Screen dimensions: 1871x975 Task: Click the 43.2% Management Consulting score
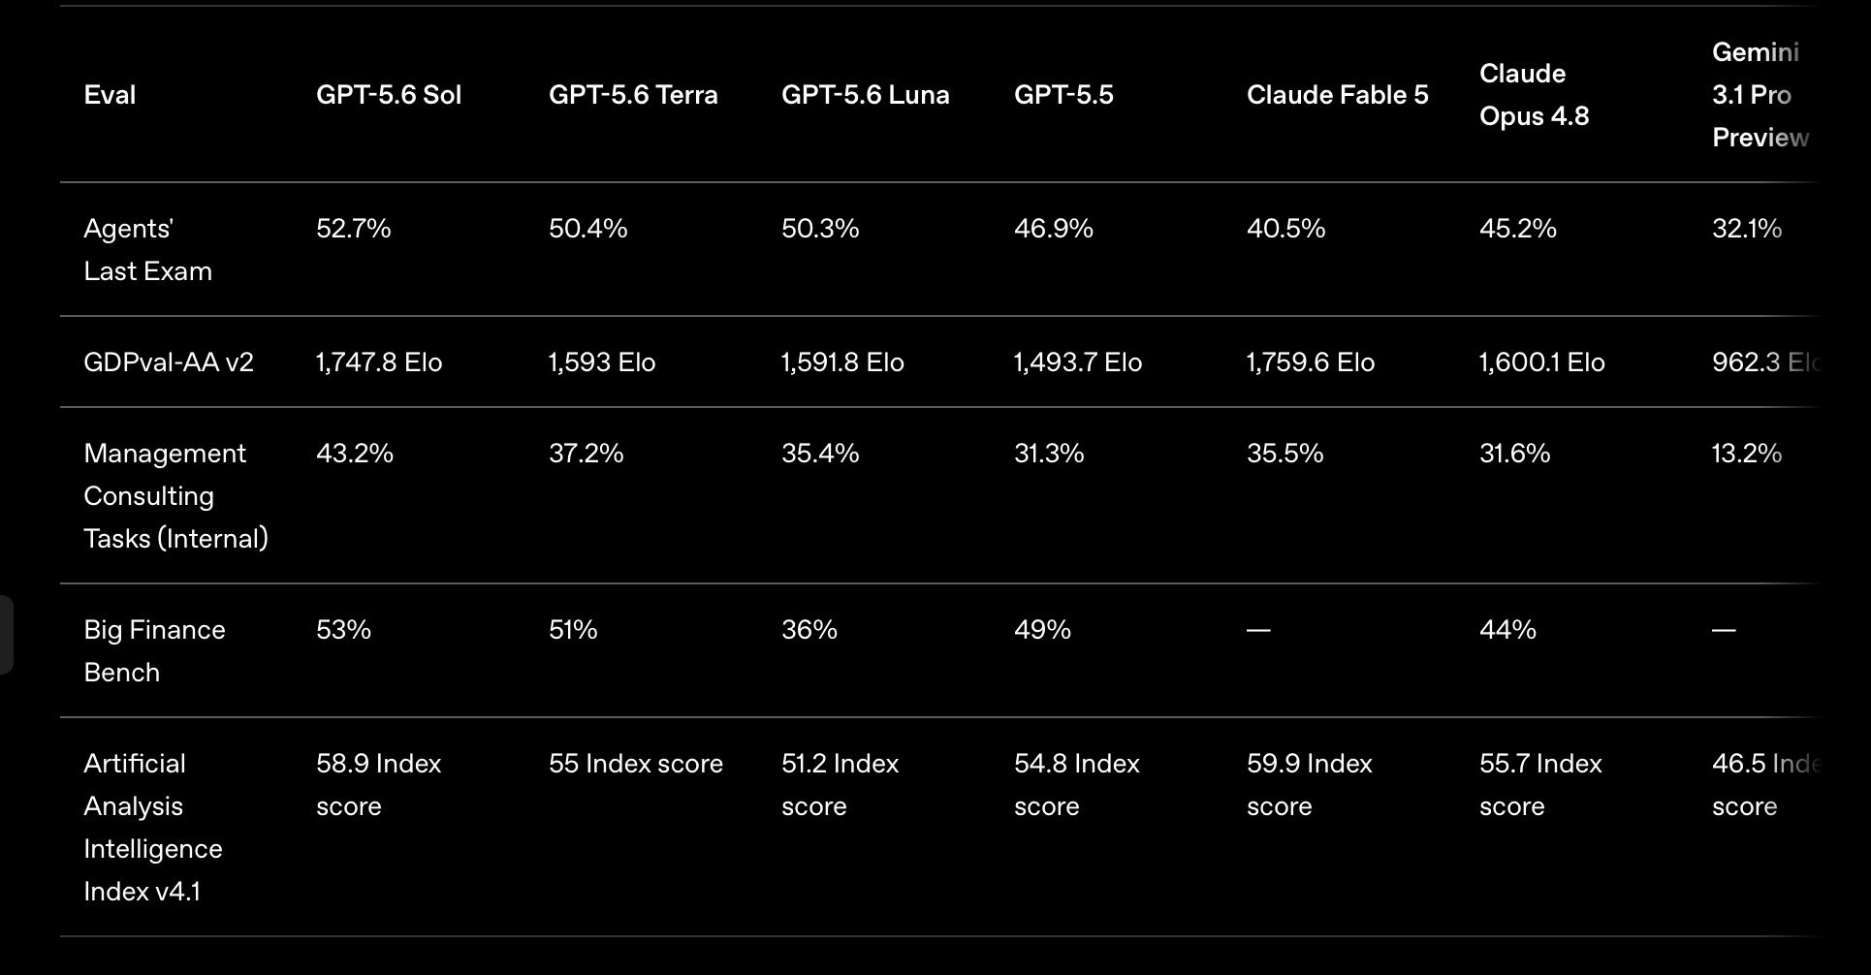pos(355,454)
